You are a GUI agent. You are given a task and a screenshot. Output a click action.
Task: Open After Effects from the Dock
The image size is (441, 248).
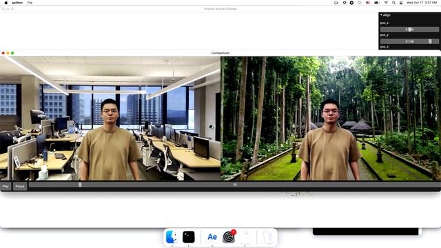(x=212, y=237)
